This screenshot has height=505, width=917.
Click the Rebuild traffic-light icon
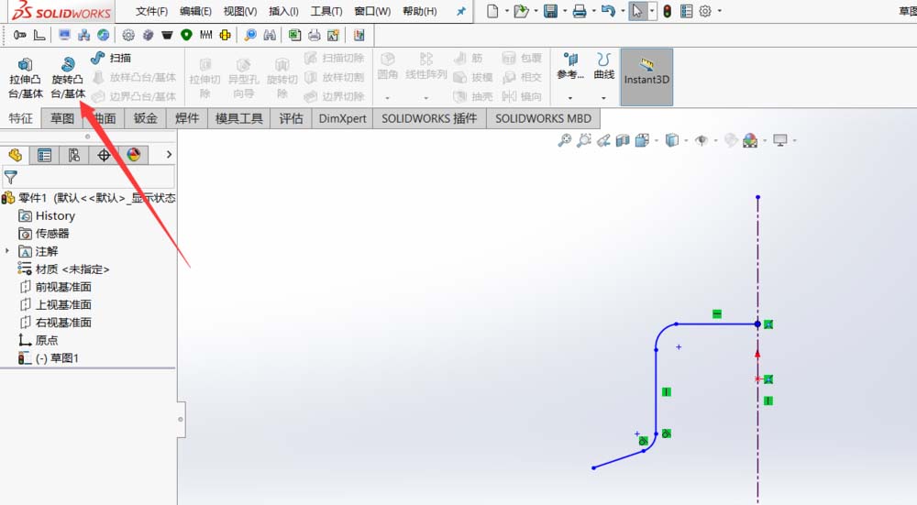667,11
